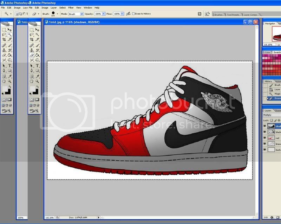The image size is (281, 224).
Task: Select the Pen tool in the Eraser-active toolbox
Action: click(32, 71)
